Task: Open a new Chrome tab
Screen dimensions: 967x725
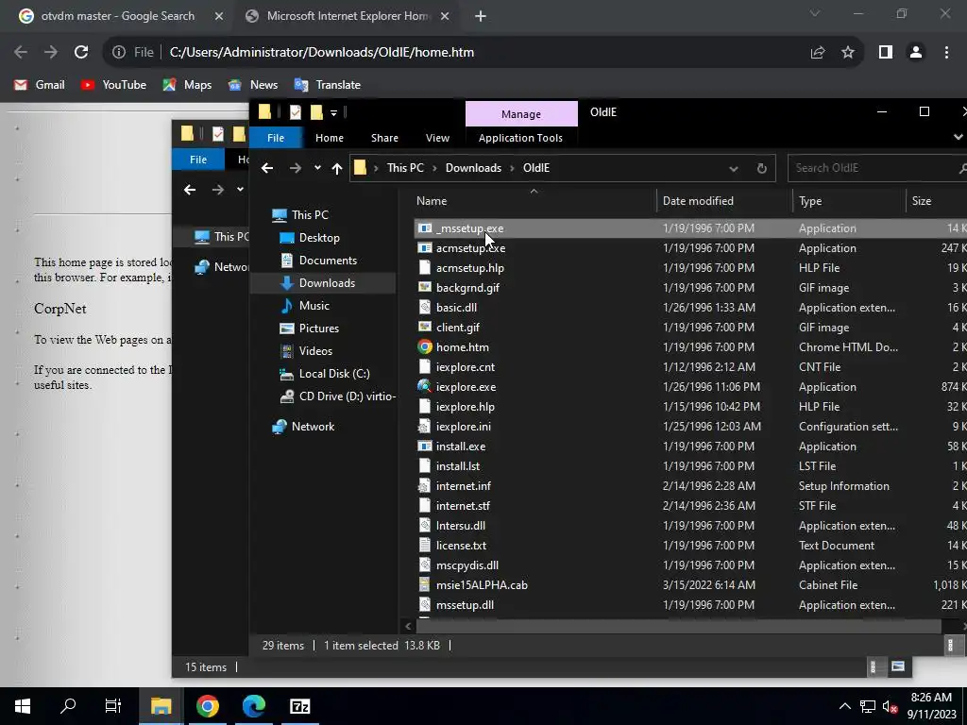Action: [481, 16]
